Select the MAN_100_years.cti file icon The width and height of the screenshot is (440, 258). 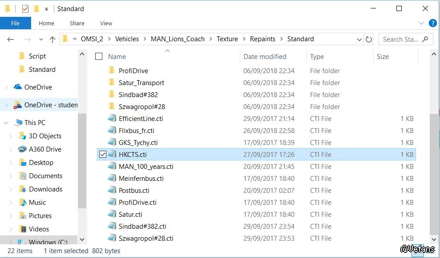coord(112,166)
